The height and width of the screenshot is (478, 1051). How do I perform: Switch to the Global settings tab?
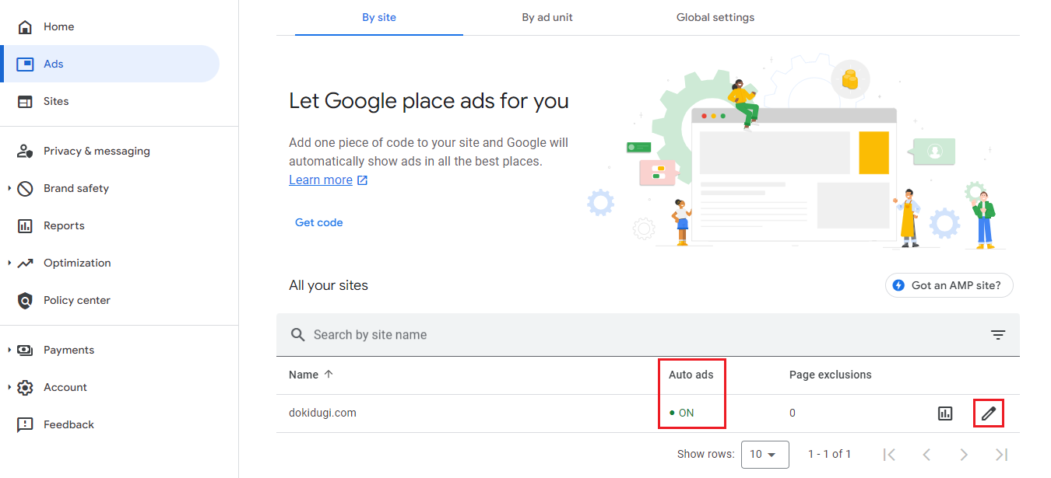[715, 18]
